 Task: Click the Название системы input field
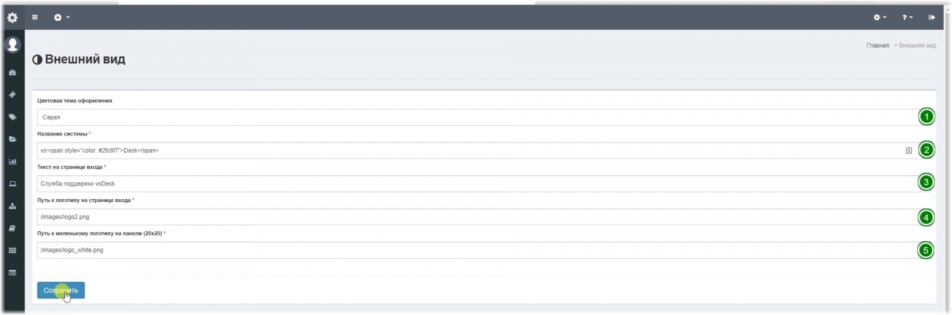470,150
